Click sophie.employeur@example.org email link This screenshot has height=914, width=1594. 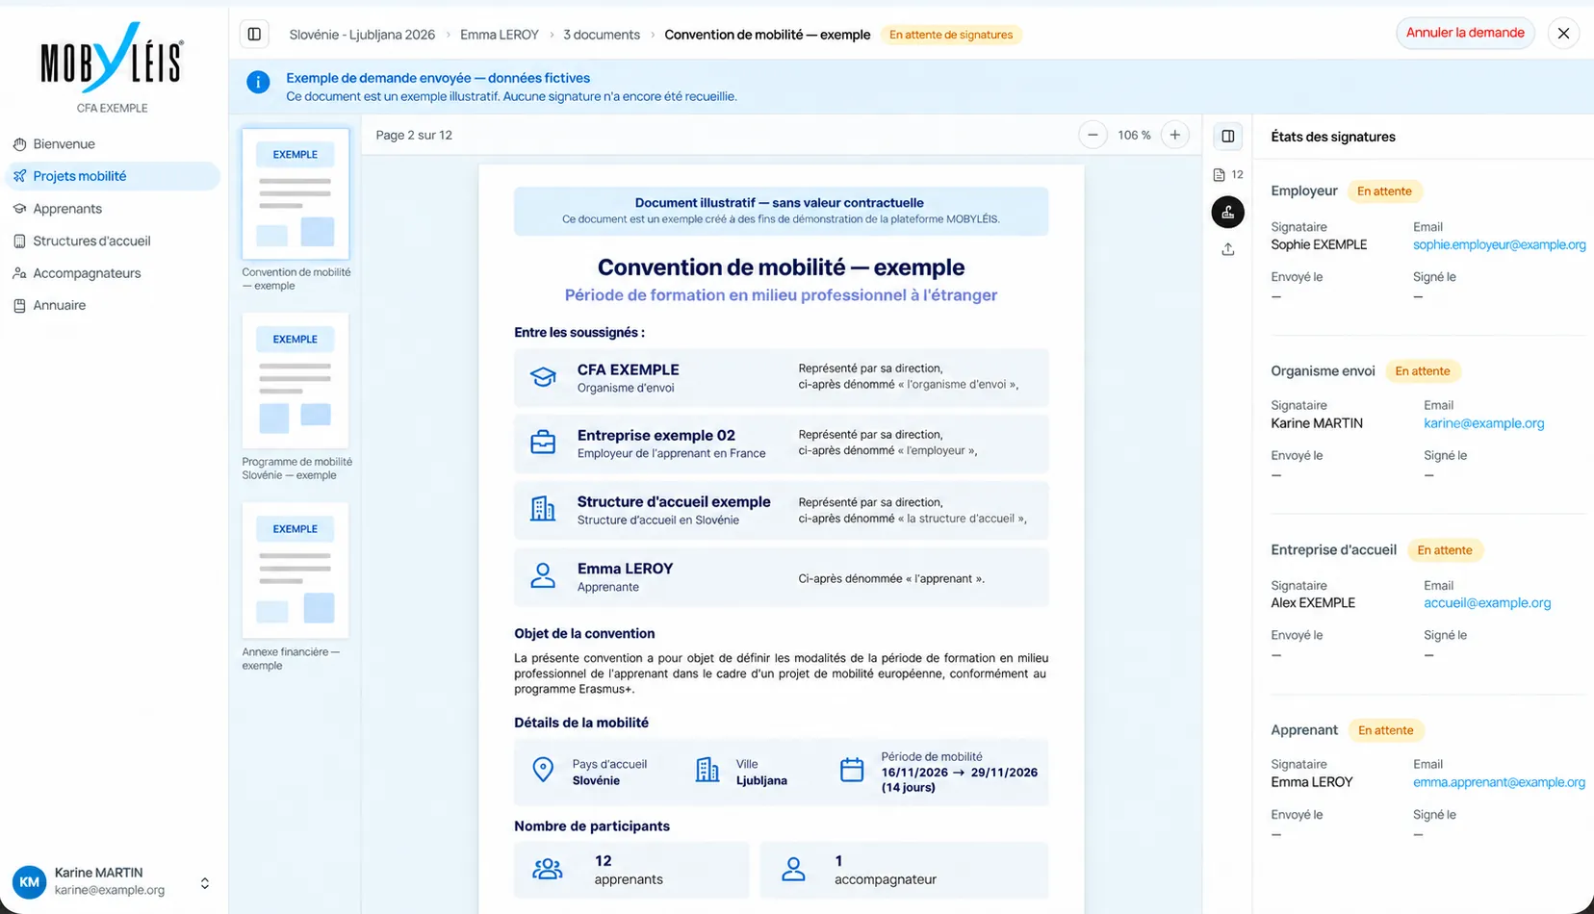coord(1499,245)
